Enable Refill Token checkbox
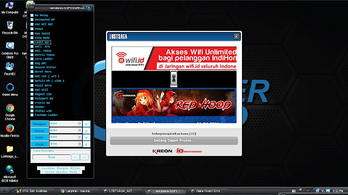 (32, 55)
